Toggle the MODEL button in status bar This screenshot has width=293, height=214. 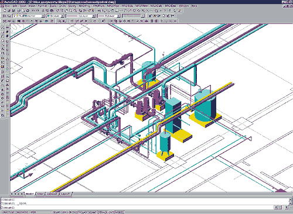point(120,212)
